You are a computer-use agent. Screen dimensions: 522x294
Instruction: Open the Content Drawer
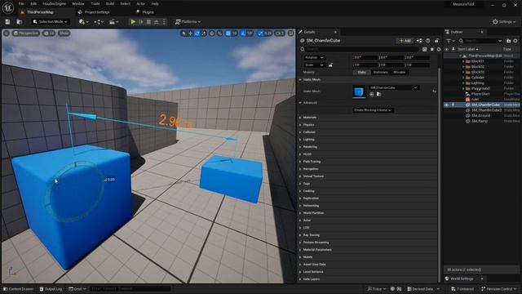18,289
